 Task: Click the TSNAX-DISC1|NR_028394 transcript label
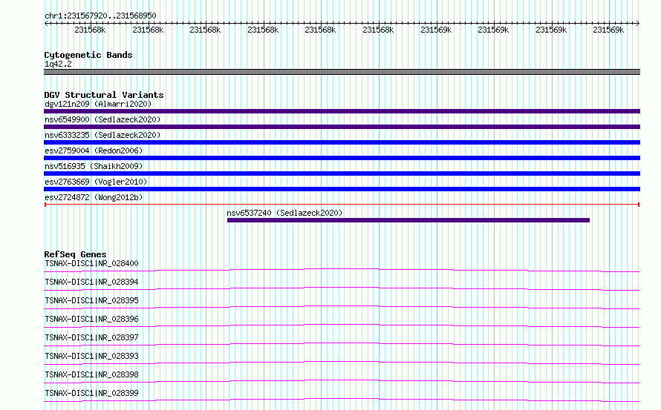[x=91, y=282]
